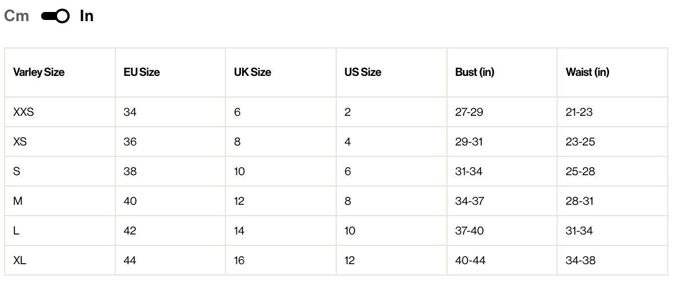Toggle the Cm/In unit switch
Image resolution: width=677 pixels, height=283 pixels.
pyautogui.click(x=55, y=17)
